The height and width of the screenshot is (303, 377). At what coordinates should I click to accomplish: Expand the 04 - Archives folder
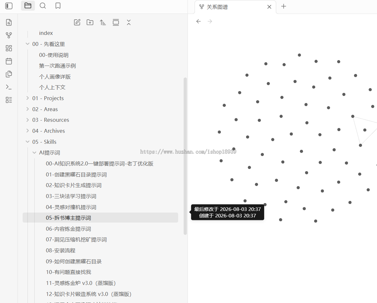point(27,131)
